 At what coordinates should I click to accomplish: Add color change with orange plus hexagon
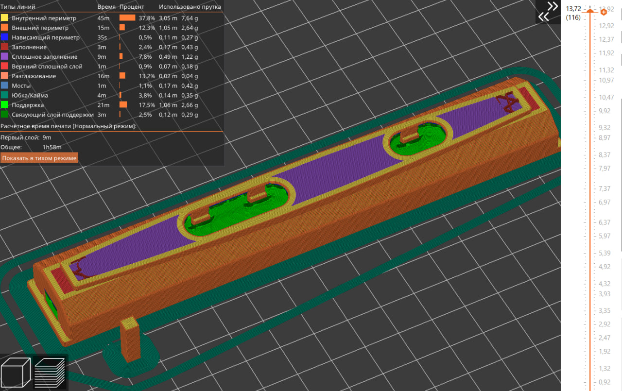click(x=604, y=11)
